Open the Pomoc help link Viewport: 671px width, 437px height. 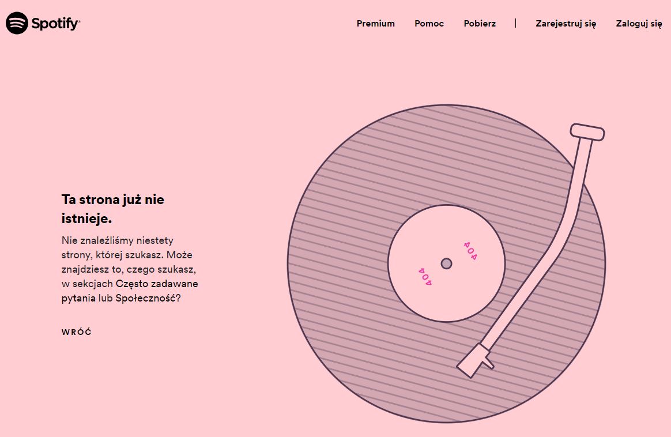coord(429,24)
